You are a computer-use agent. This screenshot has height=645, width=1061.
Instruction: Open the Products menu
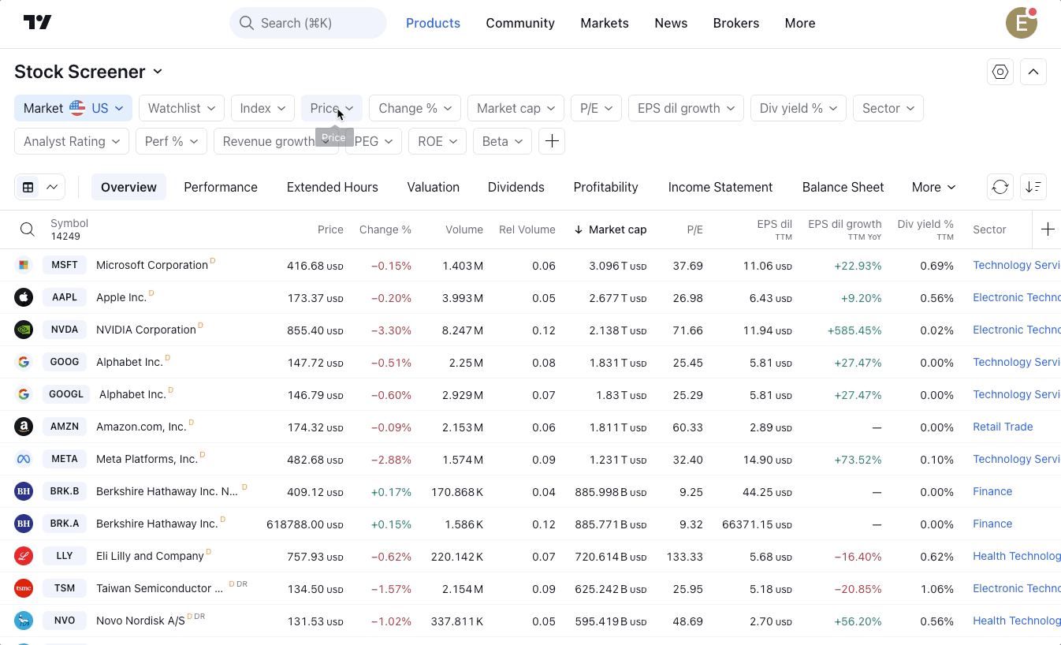433,23
